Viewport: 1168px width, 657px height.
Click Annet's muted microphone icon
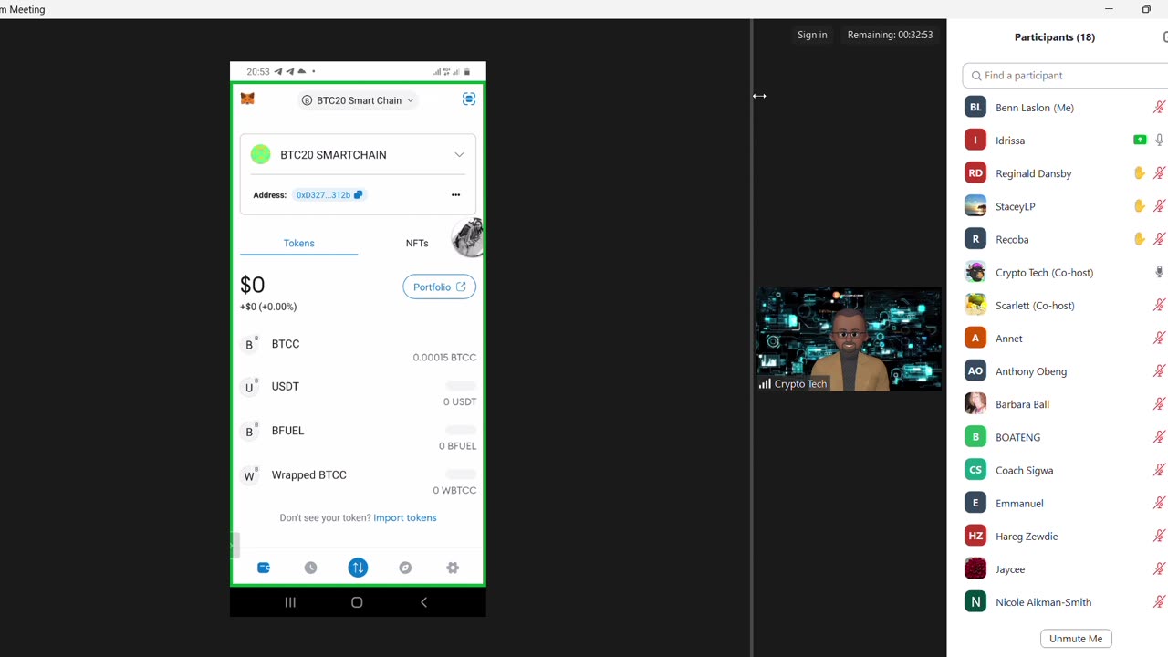1160,338
